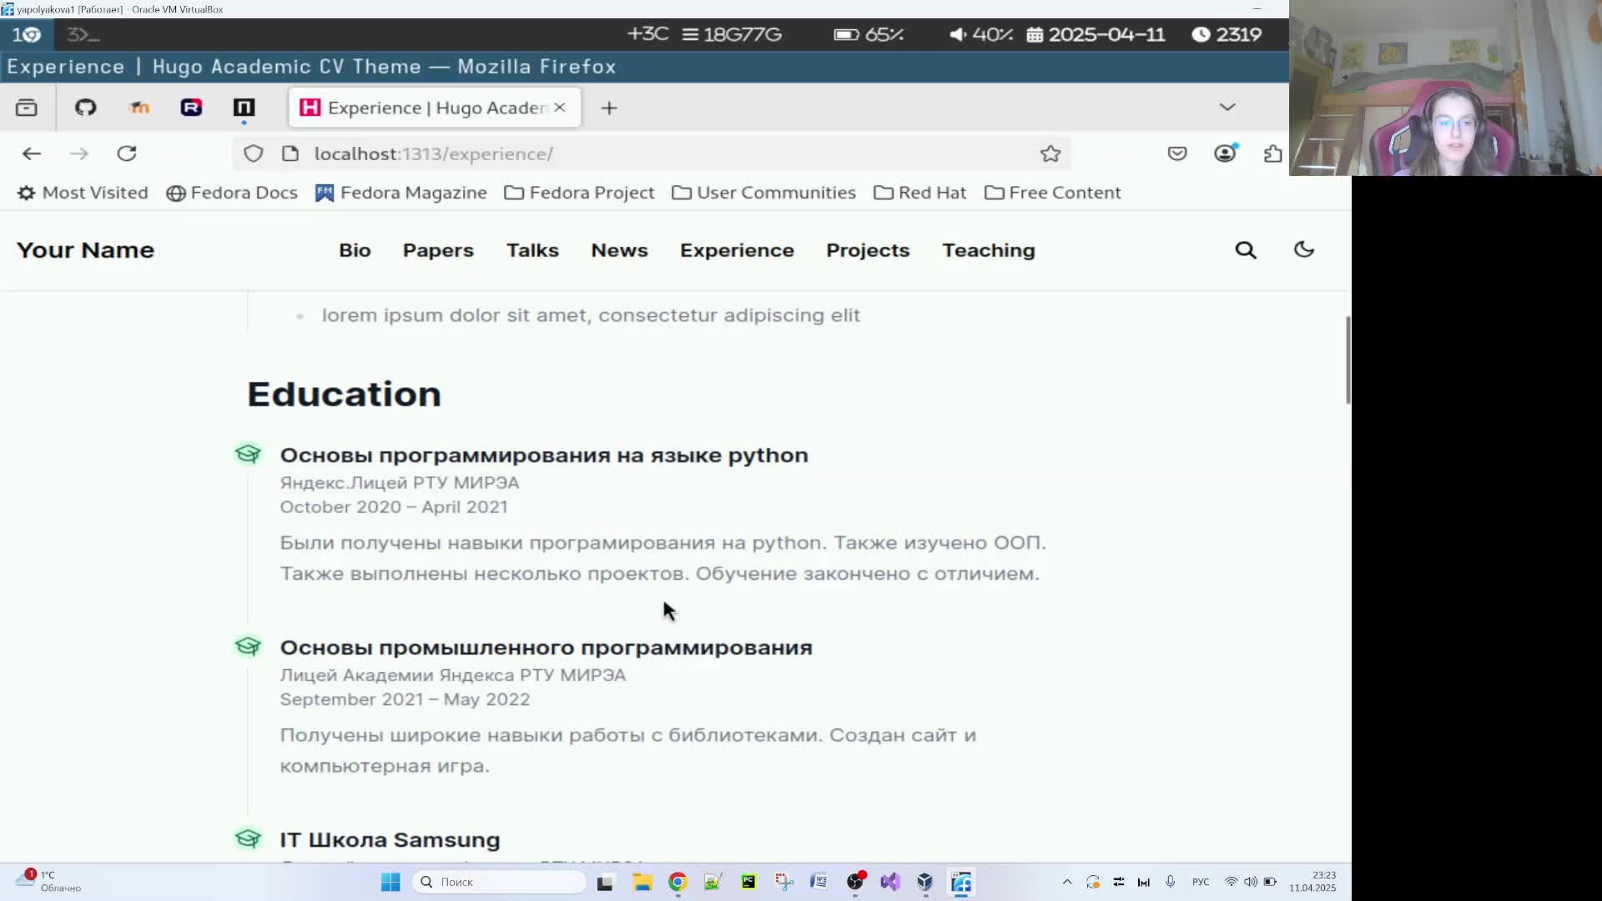This screenshot has width=1602, height=901.
Task: Save page to Pocket
Action: pyautogui.click(x=1177, y=154)
